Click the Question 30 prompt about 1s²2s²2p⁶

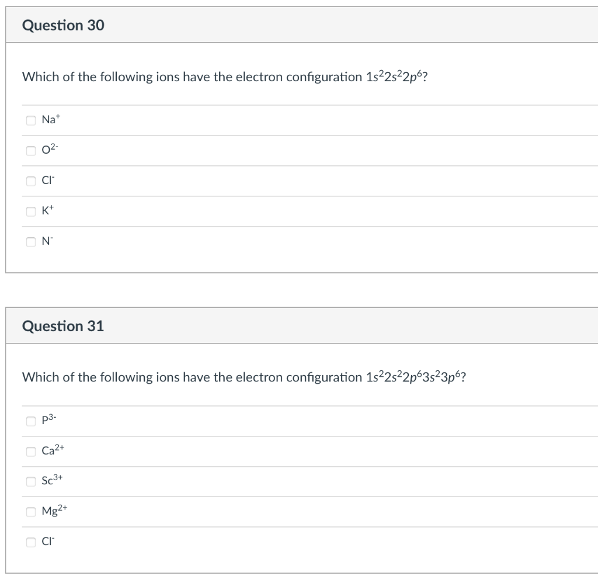pos(224,77)
